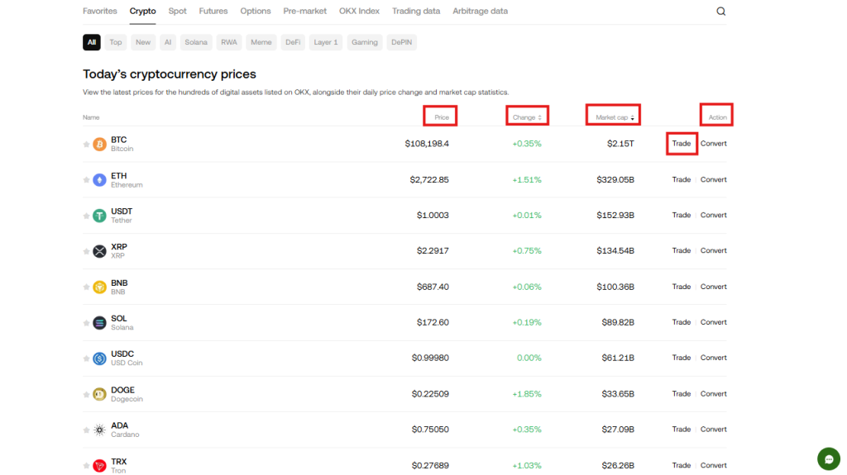Favorite USDT with its star
The height and width of the screenshot is (475, 847).
[x=86, y=216]
